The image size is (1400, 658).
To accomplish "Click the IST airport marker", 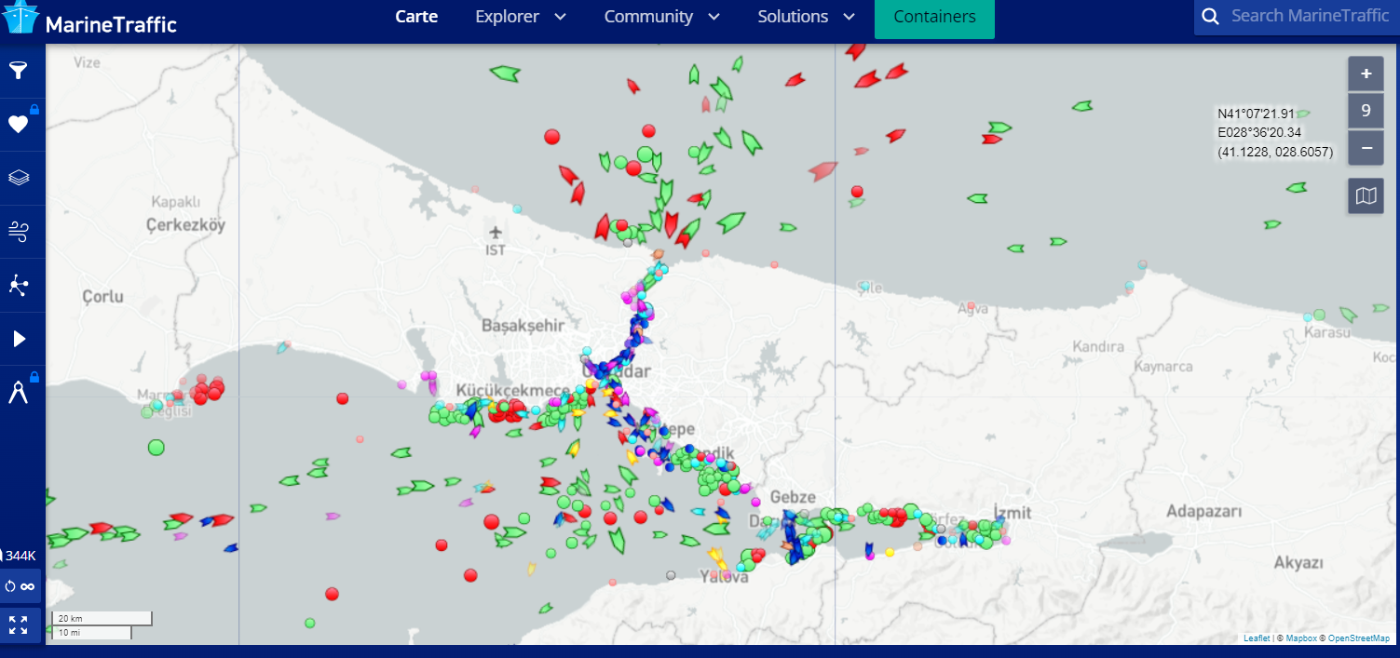I will (496, 240).
